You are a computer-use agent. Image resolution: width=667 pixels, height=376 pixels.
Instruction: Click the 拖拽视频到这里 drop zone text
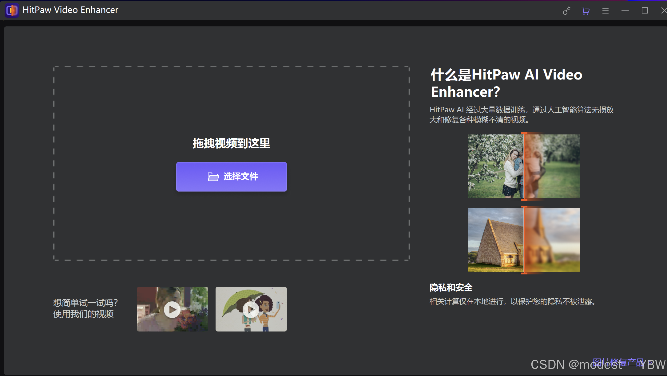(x=231, y=143)
